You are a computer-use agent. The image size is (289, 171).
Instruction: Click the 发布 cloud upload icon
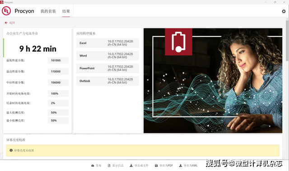(93, 166)
